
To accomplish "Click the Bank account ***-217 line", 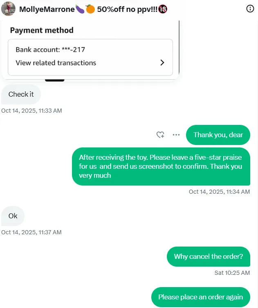I will click(50, 50).
